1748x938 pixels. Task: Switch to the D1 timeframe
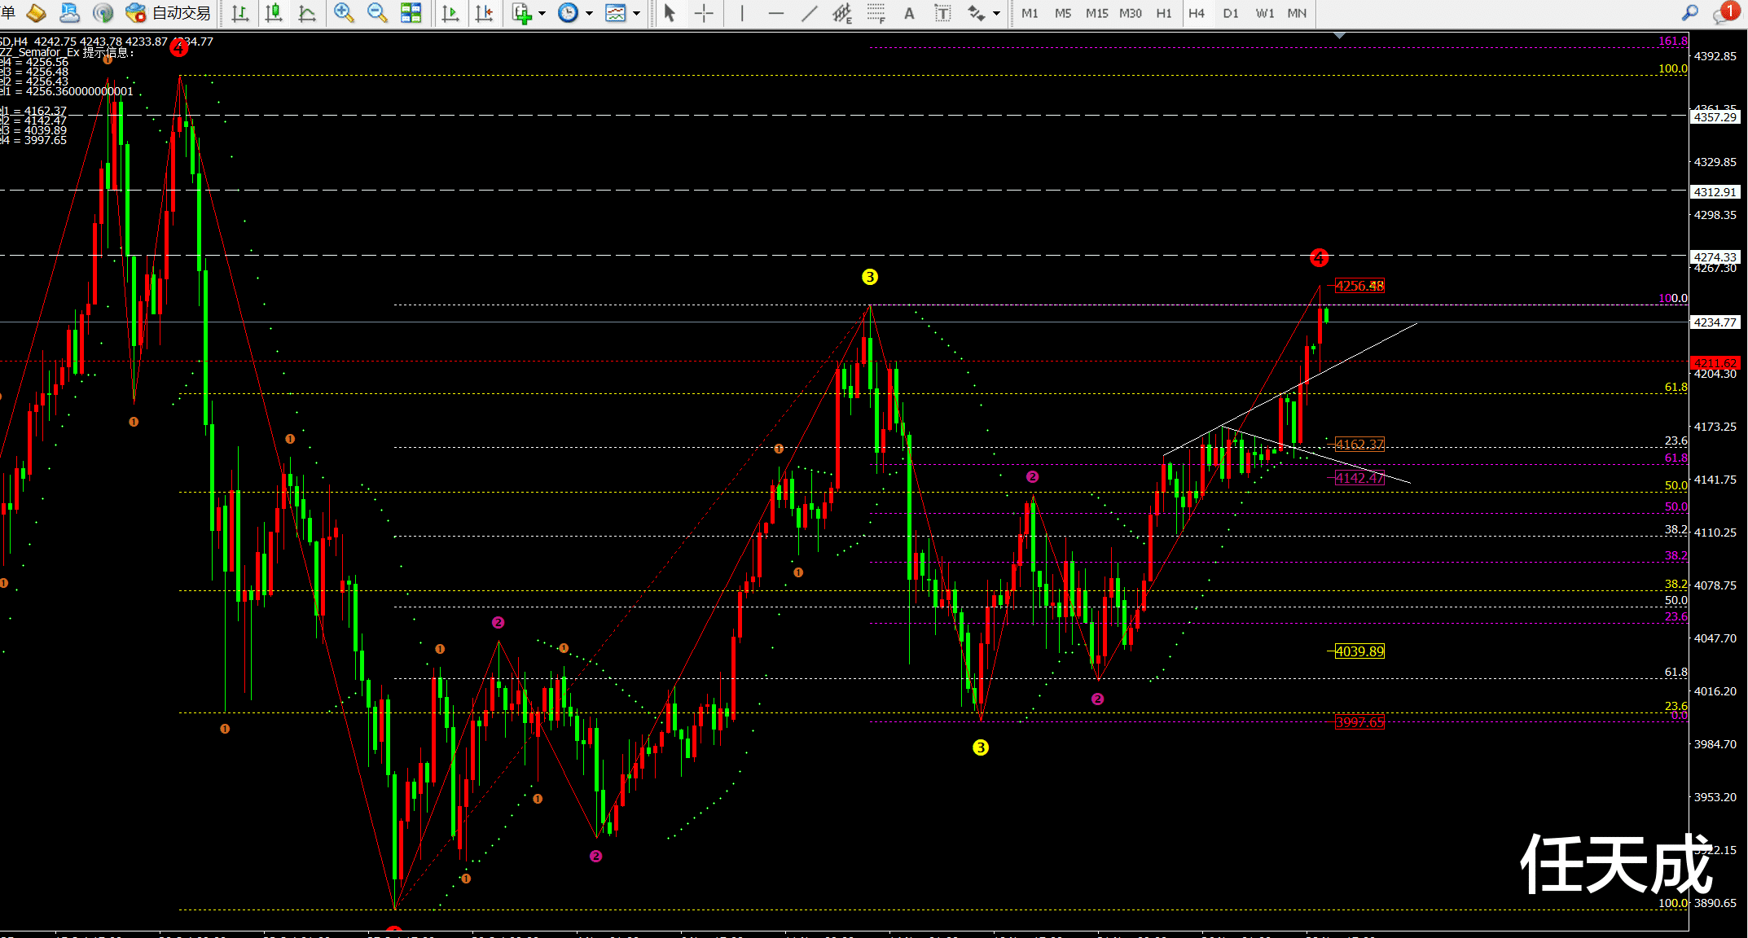[x=1230, y=13]
